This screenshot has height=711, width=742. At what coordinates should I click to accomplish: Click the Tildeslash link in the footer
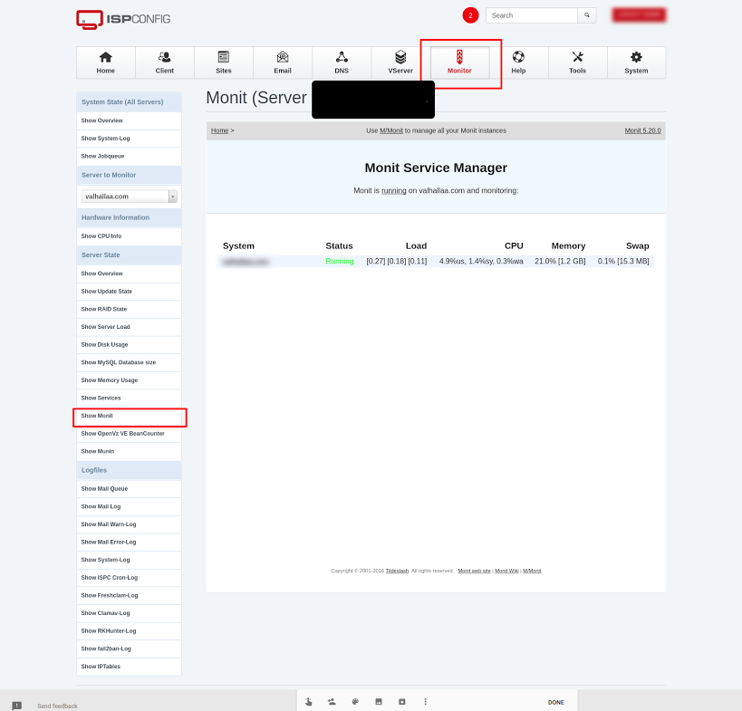pos(397,571)
